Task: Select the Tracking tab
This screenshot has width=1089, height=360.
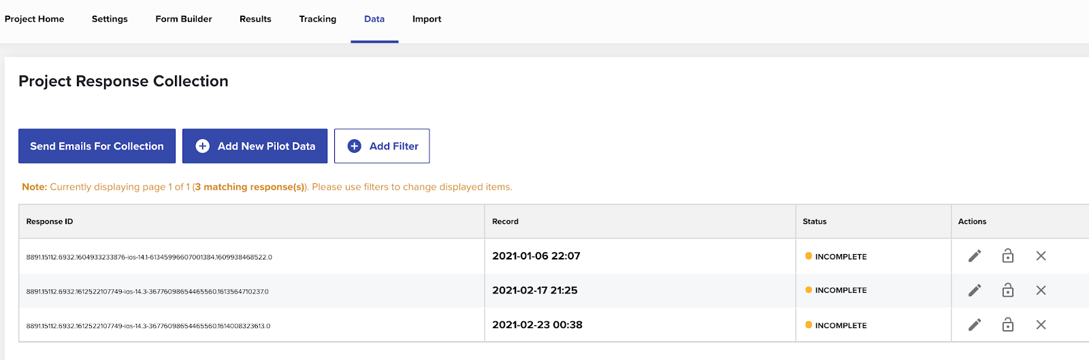Action: pos(318,19)
